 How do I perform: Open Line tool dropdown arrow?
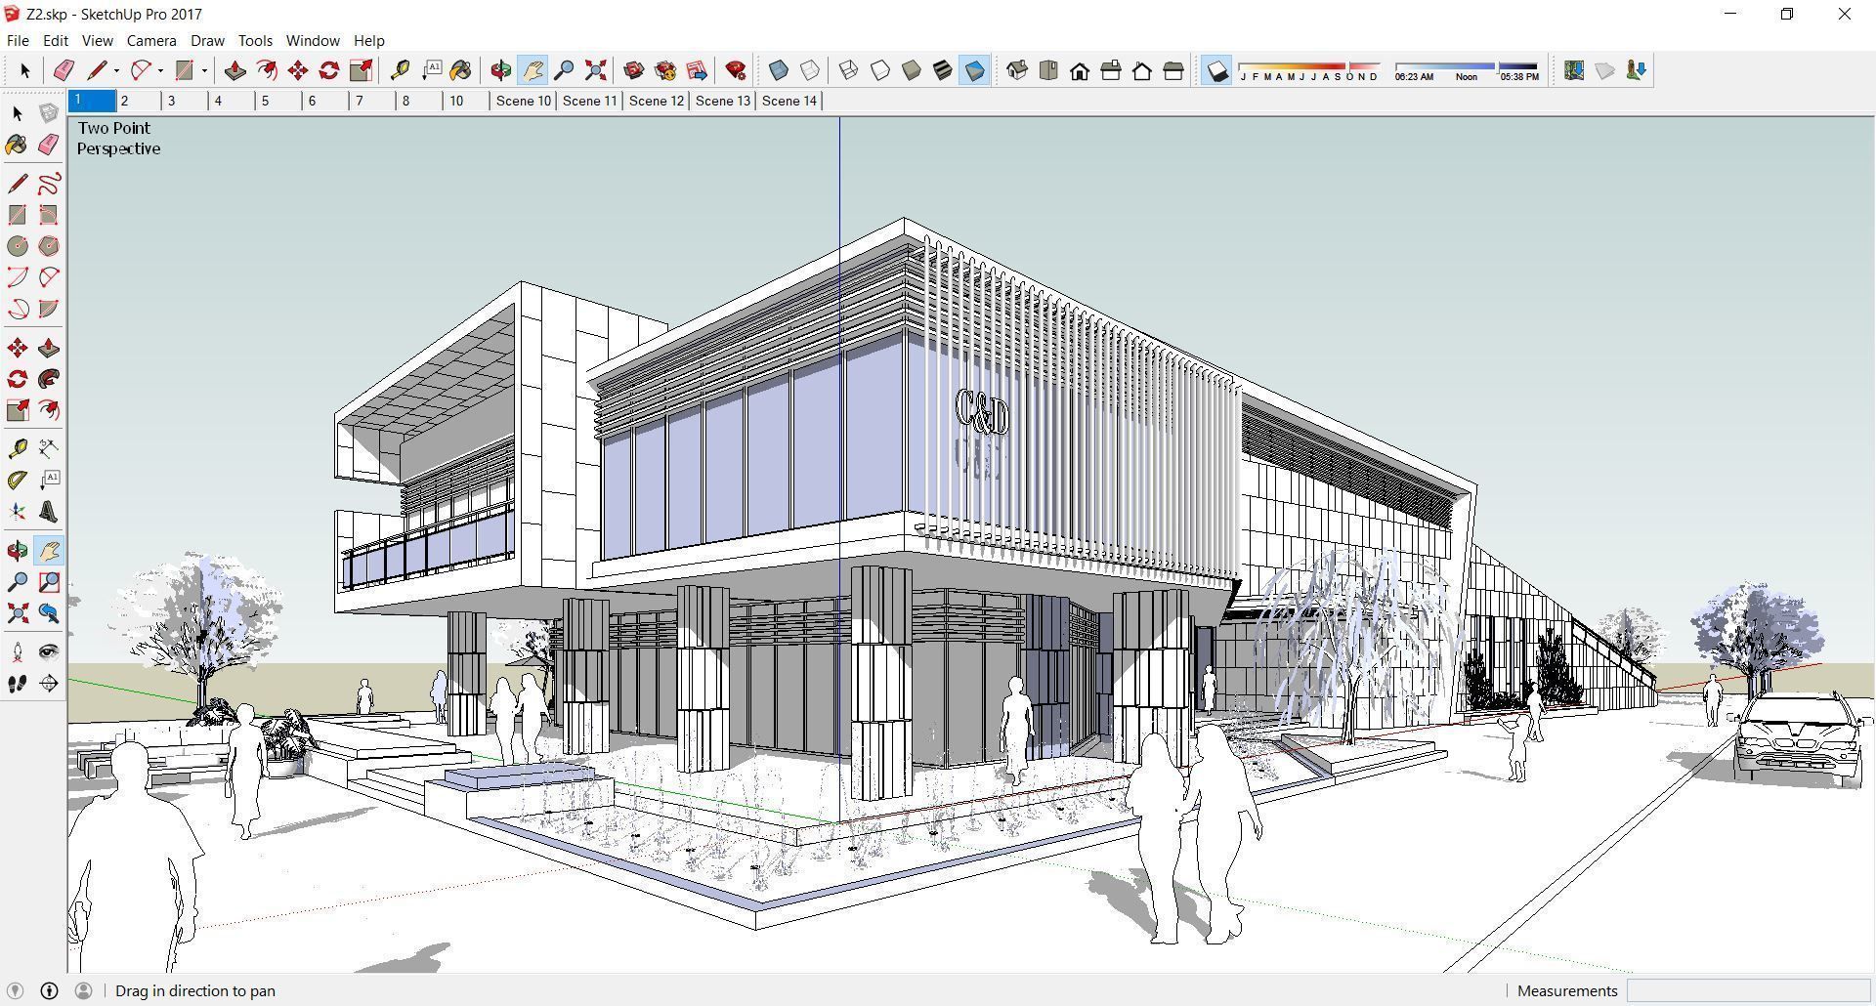coord(116,70)
